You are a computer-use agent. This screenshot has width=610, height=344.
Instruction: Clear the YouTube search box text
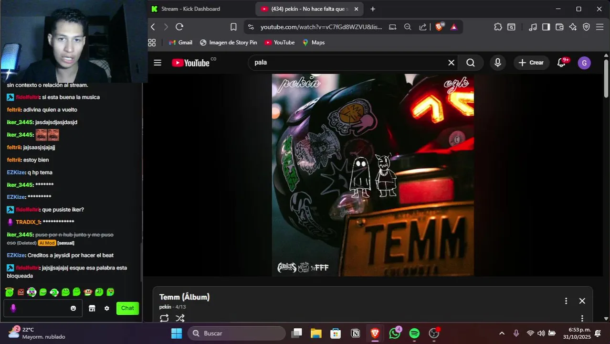(x=451, y=63)
